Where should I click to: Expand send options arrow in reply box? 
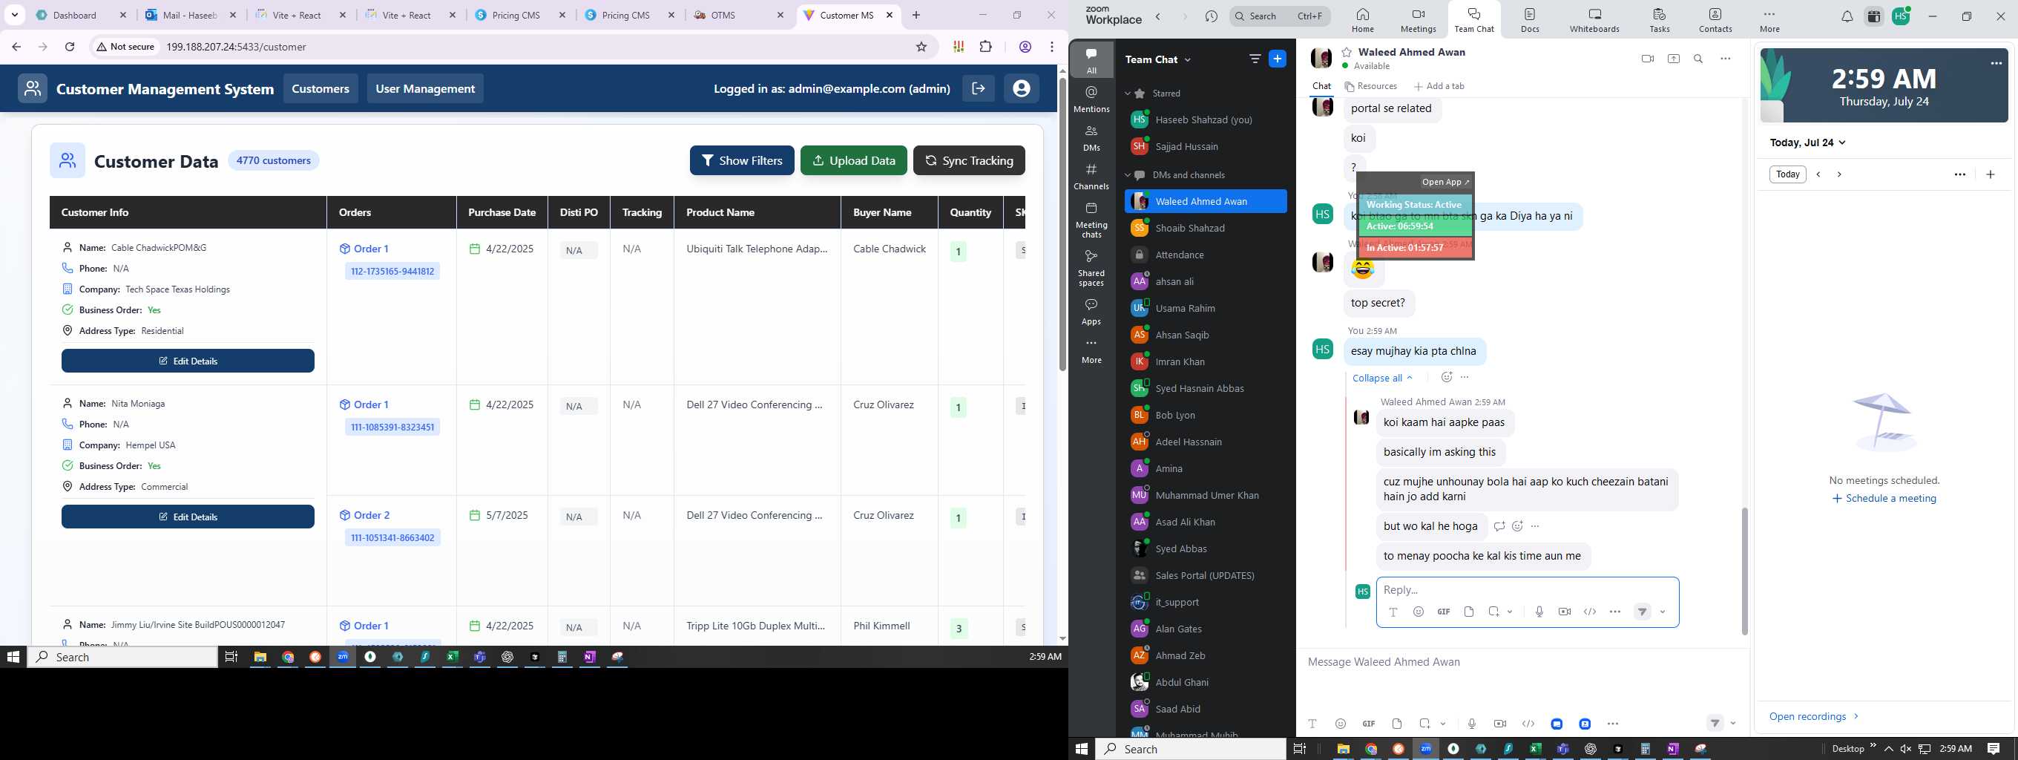(1663, 612)
